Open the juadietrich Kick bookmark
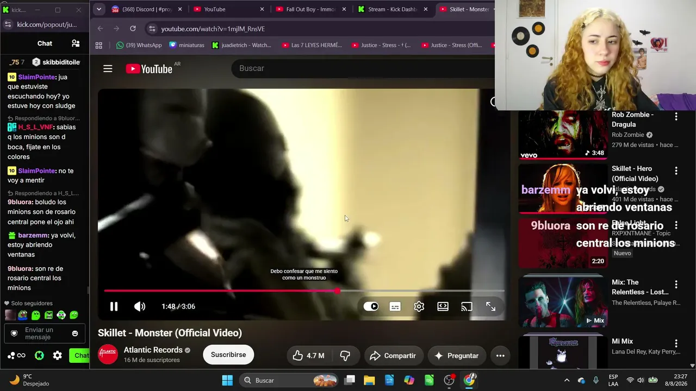Screen dimensions: 696x391 241,45
